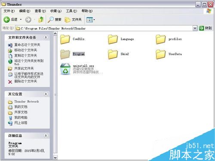
Task: Select the UserData folder icon
Action: 160,54
